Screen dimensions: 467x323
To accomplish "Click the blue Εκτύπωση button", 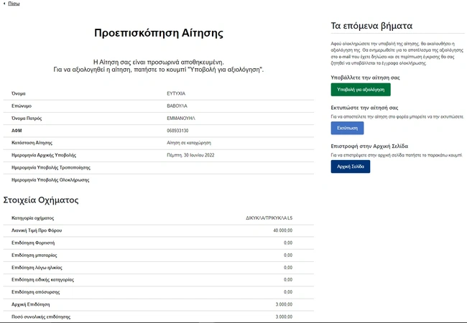I will (x=347, y=128).
